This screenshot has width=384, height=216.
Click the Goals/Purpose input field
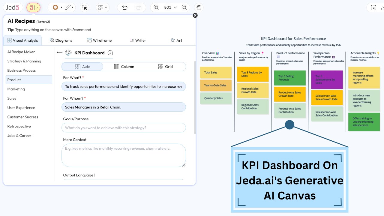tap(124, 128)
